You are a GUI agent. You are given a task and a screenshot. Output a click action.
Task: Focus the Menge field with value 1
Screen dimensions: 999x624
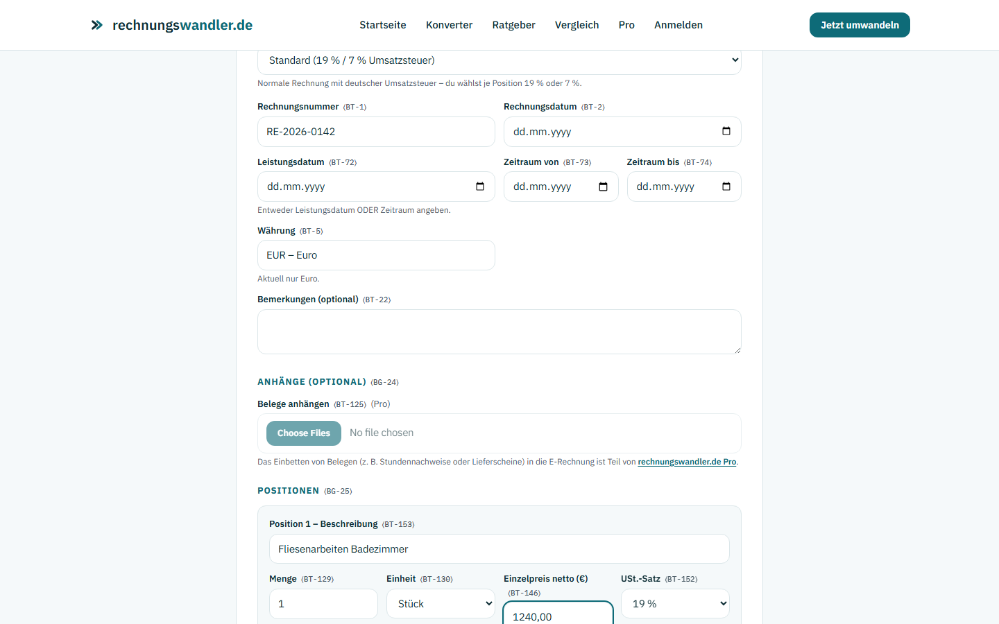[323, 604]
